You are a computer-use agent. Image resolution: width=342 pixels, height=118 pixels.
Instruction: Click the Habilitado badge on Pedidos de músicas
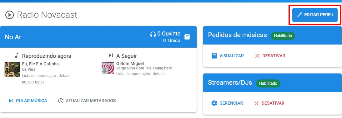point(283,35)
